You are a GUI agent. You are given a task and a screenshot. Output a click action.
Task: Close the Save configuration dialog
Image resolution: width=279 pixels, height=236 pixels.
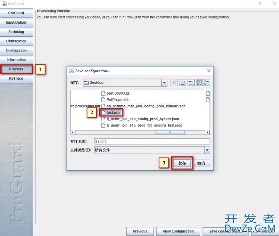click(209, 71)
